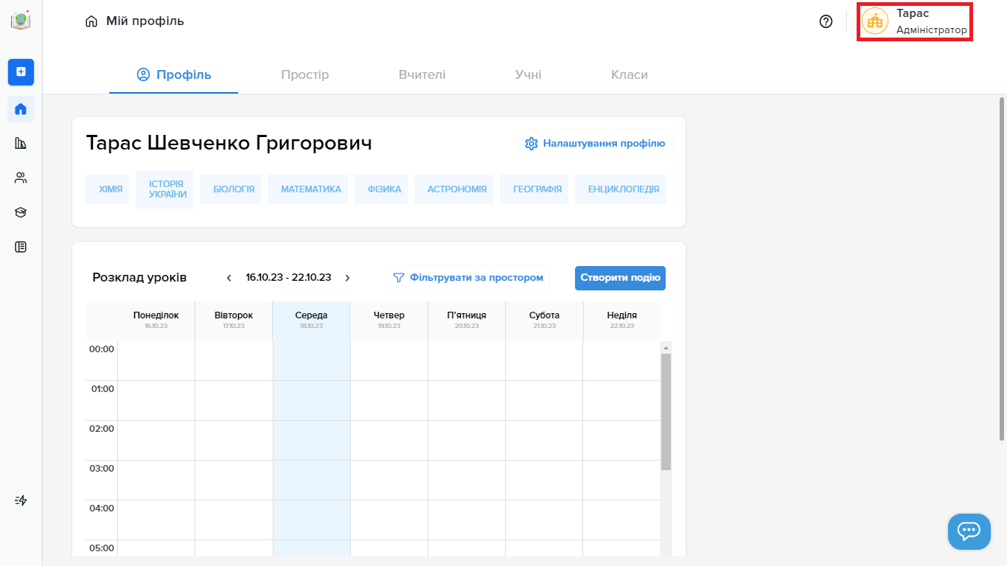1007x566 pixels.
Task: Switch to the Учні tab
Action: [528, 74]
